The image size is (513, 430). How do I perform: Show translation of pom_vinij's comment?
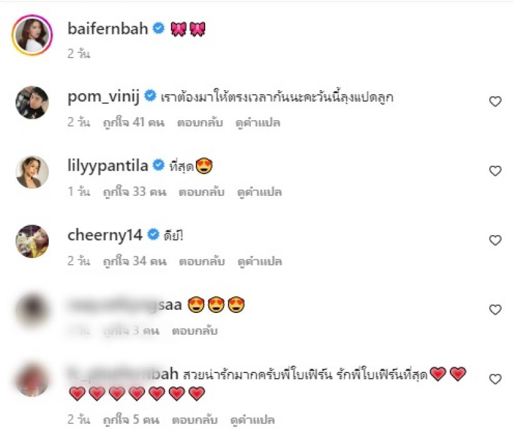coord(258,123)
